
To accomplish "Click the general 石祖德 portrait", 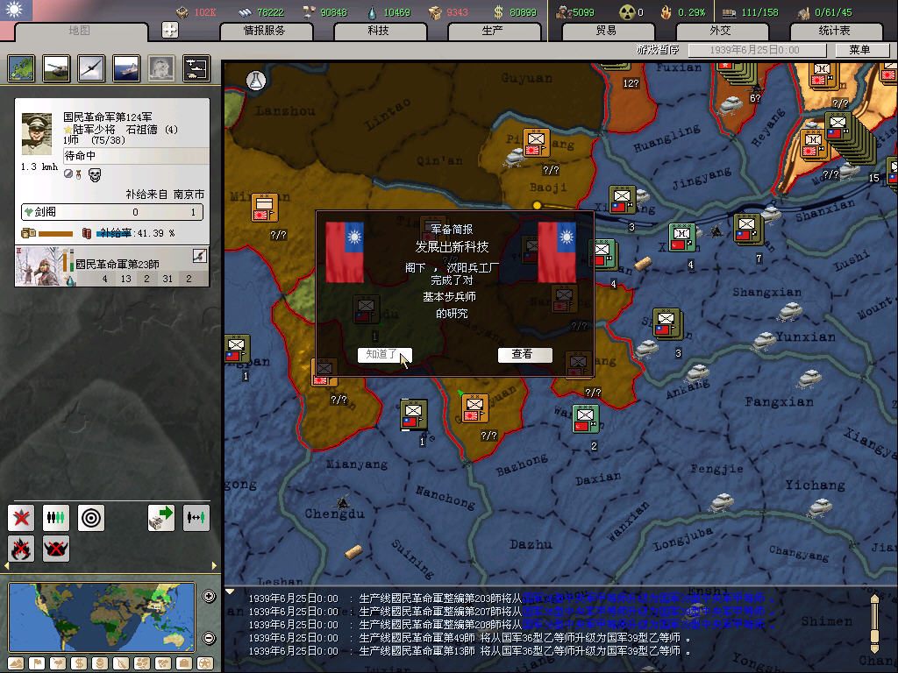I will click(x=37, y=134).
